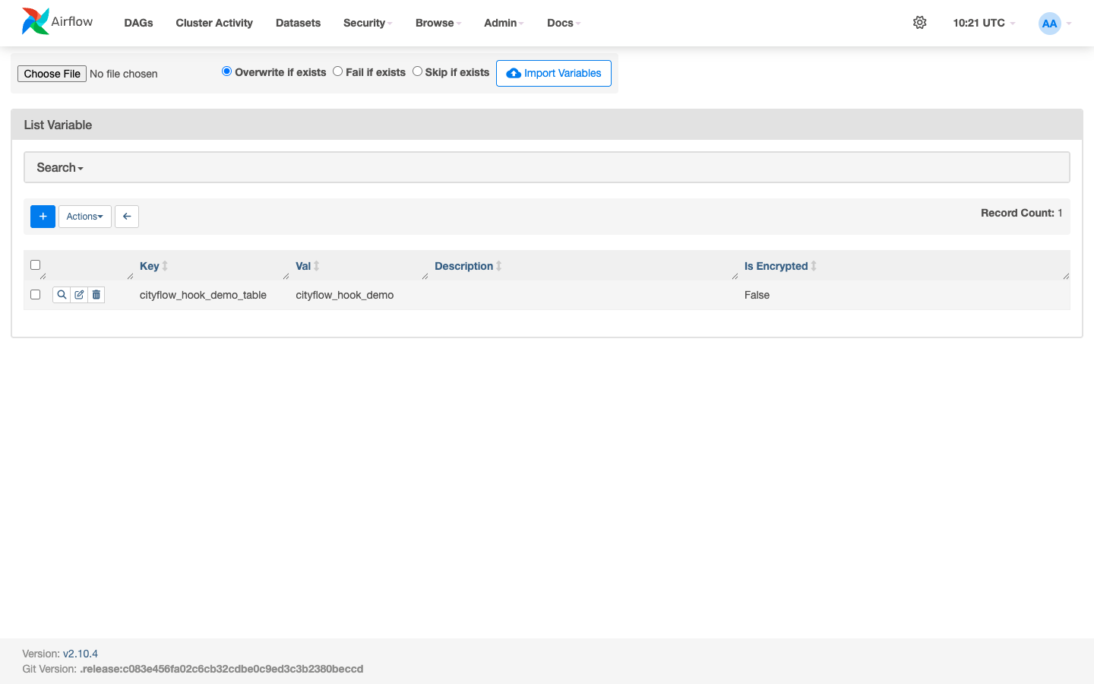Open the 10:21 UTC timezone dropdown
Image resolution: width=1094 pixels, height=684 pixels.
[x=984, y=23]
